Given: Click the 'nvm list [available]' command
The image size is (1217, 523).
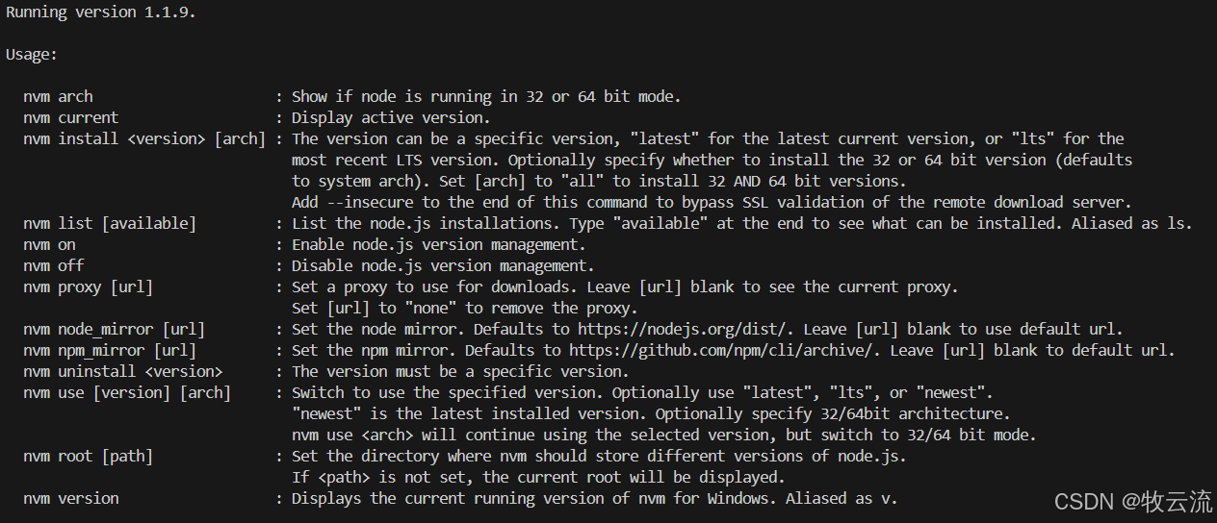Looking at the screenshot, I should (x=110, y=223).
